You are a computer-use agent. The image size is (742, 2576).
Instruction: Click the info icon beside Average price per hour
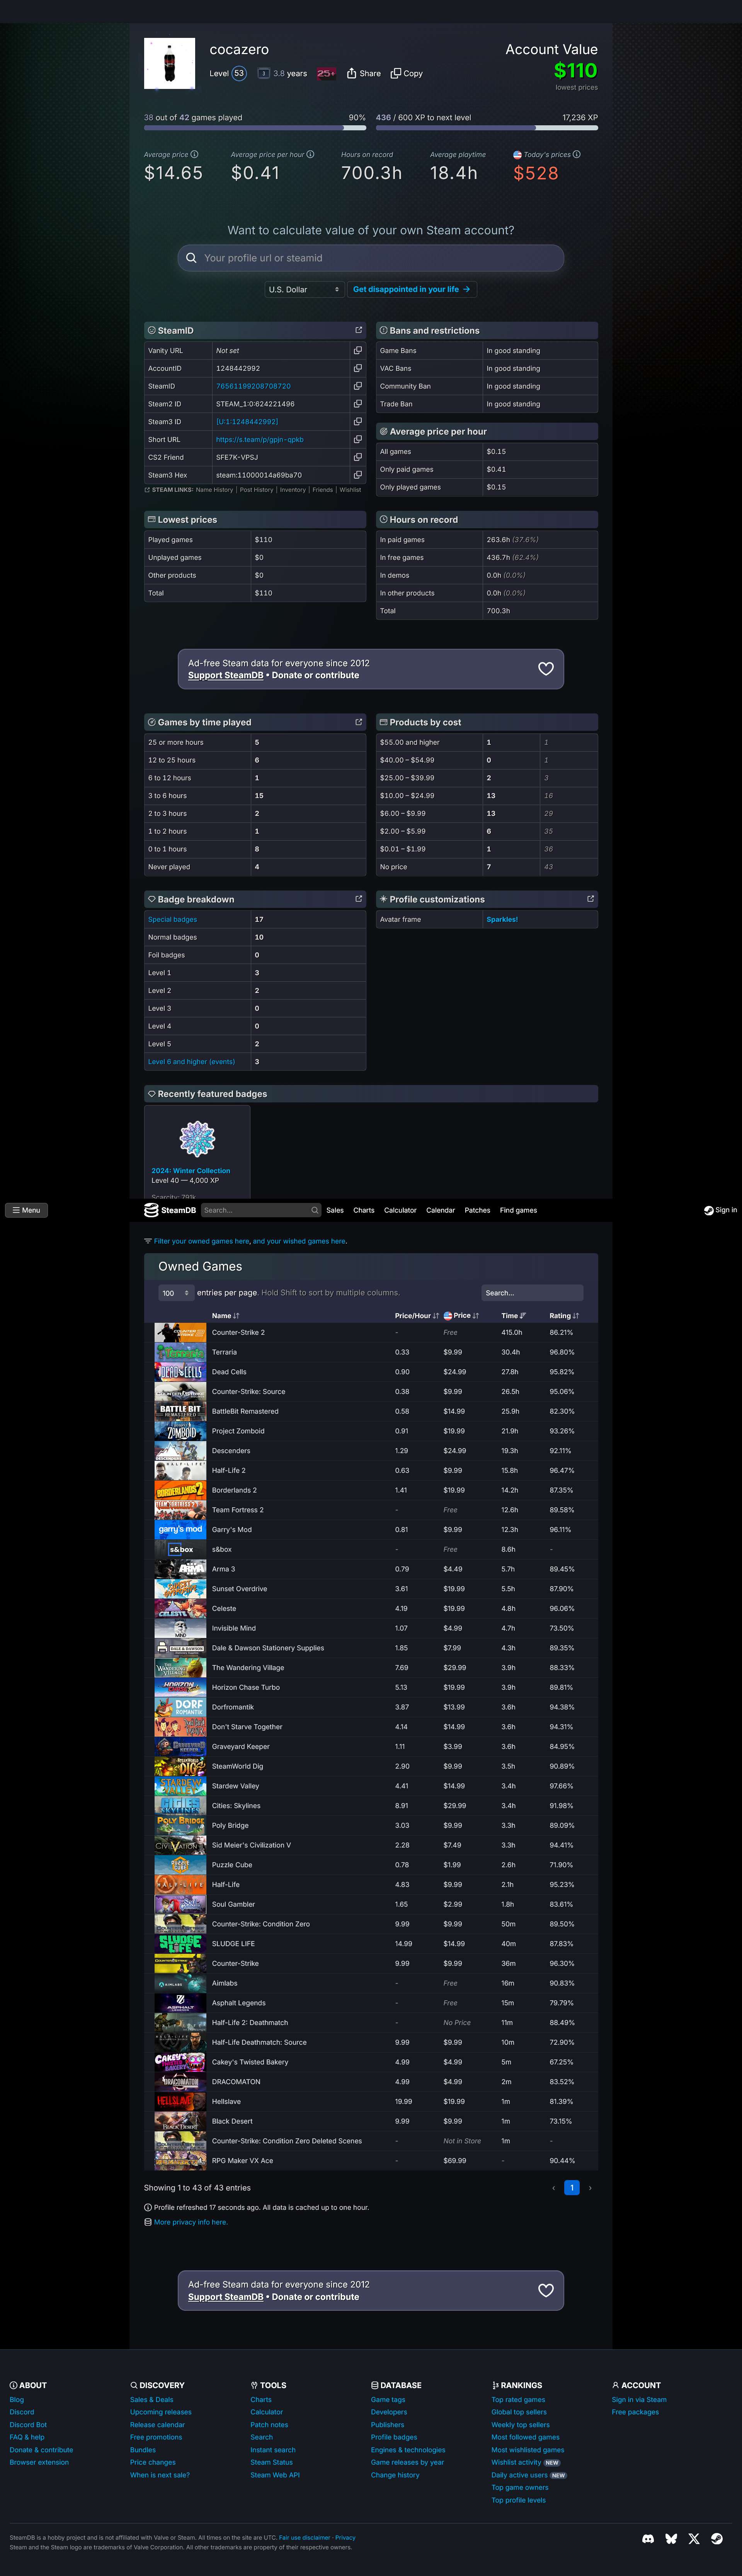pyautogui.click(x=310, y=154)
